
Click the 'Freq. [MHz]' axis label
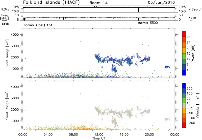(5, 17)
